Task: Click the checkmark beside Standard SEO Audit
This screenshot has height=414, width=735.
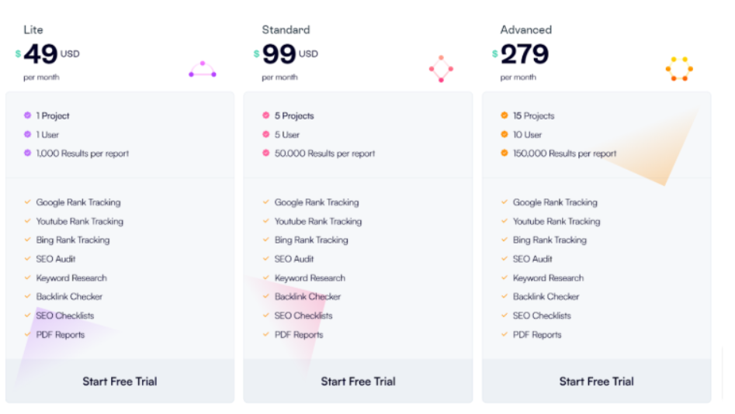Action: click(265, 258)
